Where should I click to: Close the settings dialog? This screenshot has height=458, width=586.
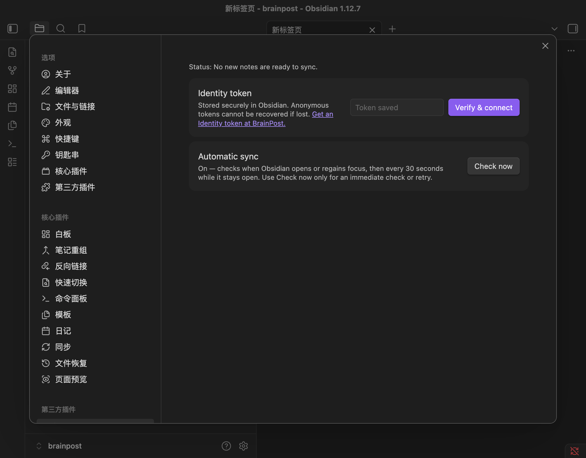tap(545, 46)
